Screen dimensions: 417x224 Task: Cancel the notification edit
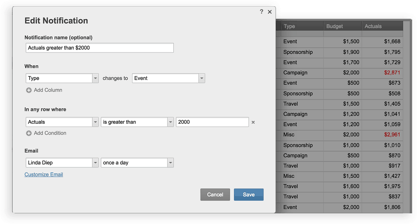click(x=215, y=194)
